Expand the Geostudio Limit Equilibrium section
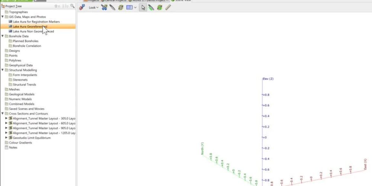Screen dimensions: 372x186 (6, 138)
